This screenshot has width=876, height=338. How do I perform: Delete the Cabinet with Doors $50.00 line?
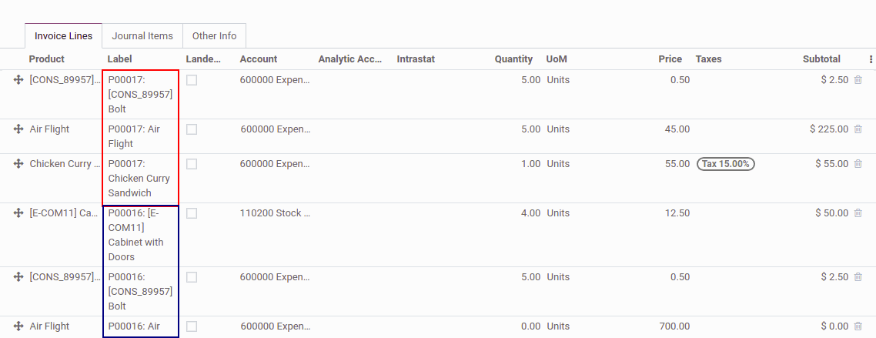point(858,213)
